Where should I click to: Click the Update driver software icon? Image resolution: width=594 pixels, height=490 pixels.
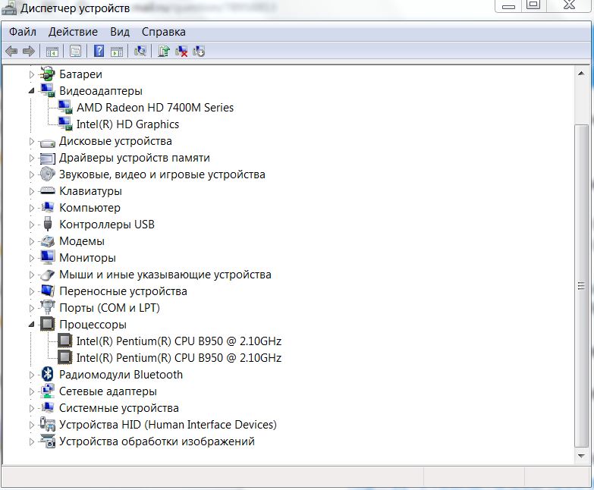coord(164,51)
